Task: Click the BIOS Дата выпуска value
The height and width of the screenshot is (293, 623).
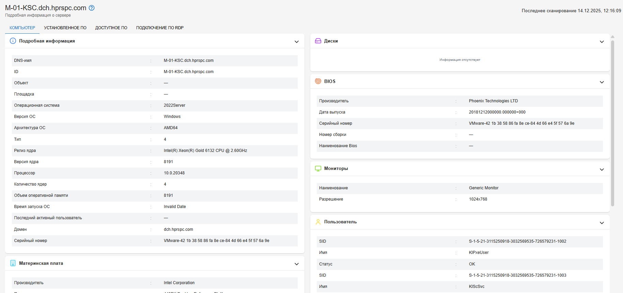Action: pos(497,112)
